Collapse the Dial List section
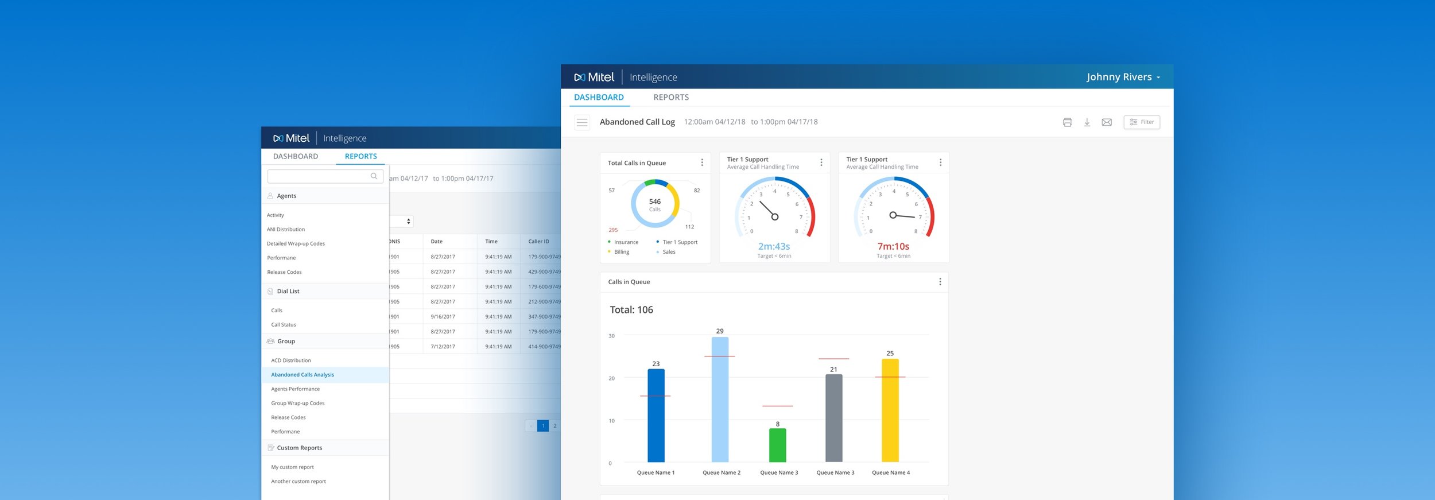 tap(325, 291)
